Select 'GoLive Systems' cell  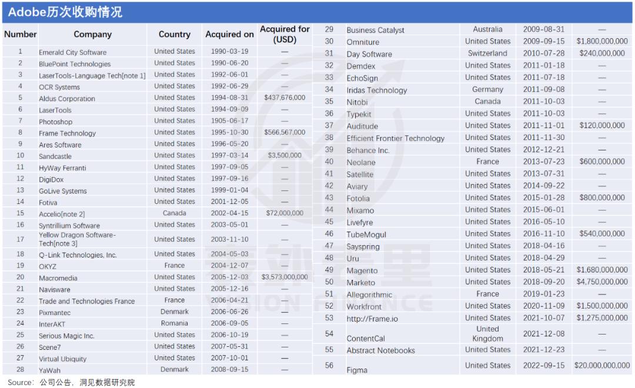(x=63, y=190)
